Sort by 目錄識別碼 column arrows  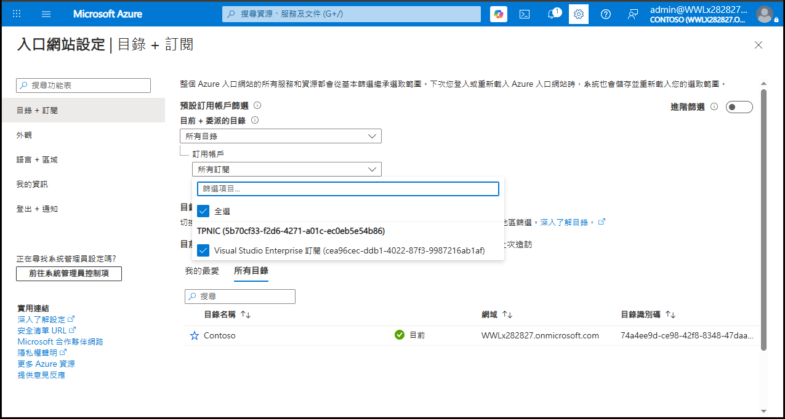click(670, 314)
